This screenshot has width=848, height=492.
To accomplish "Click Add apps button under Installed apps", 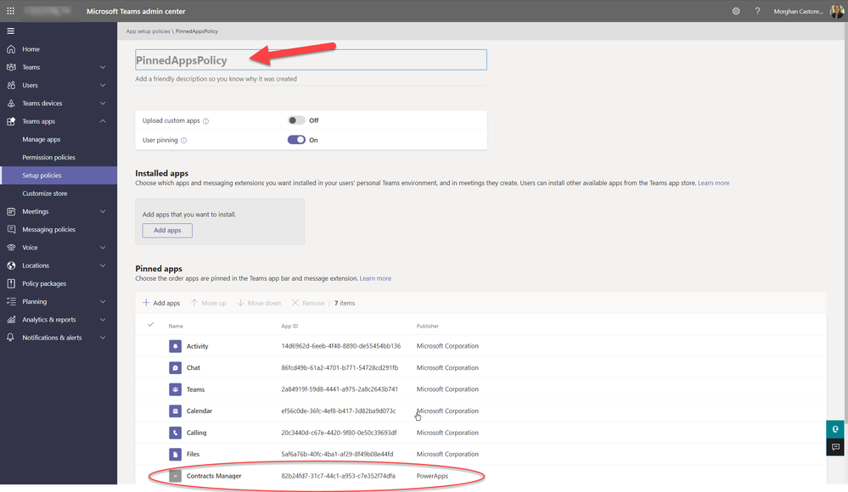I will pyautogui.click(x=167, y=231).
